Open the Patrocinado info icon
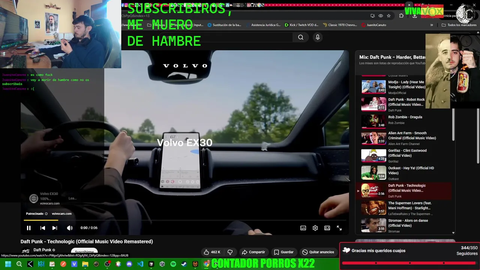Viewport: 480px width, 270px height. coord(46,214)
